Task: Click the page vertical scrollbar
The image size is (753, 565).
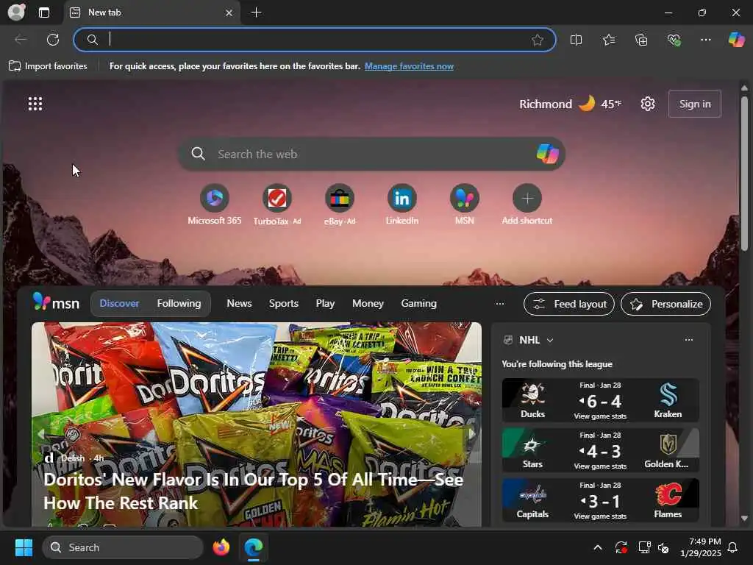Action: (x=744, y=173)
